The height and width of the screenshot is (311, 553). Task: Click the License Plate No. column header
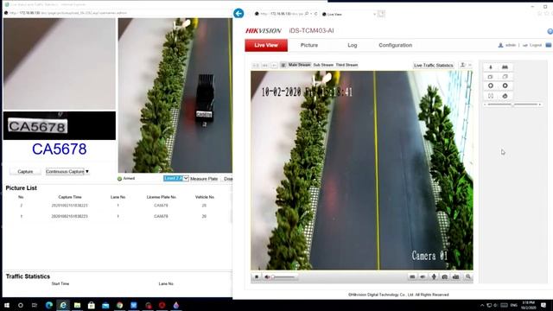pyautogui.click(x=162, y=197)
